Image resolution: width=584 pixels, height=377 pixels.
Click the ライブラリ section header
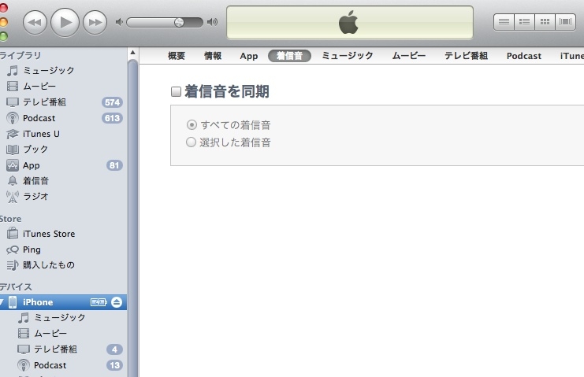pos(20,55)
